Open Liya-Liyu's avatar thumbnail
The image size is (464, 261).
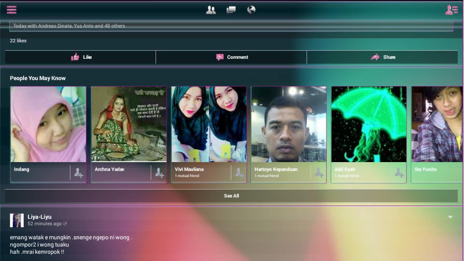pyautogui.click(x=17, y=220)
